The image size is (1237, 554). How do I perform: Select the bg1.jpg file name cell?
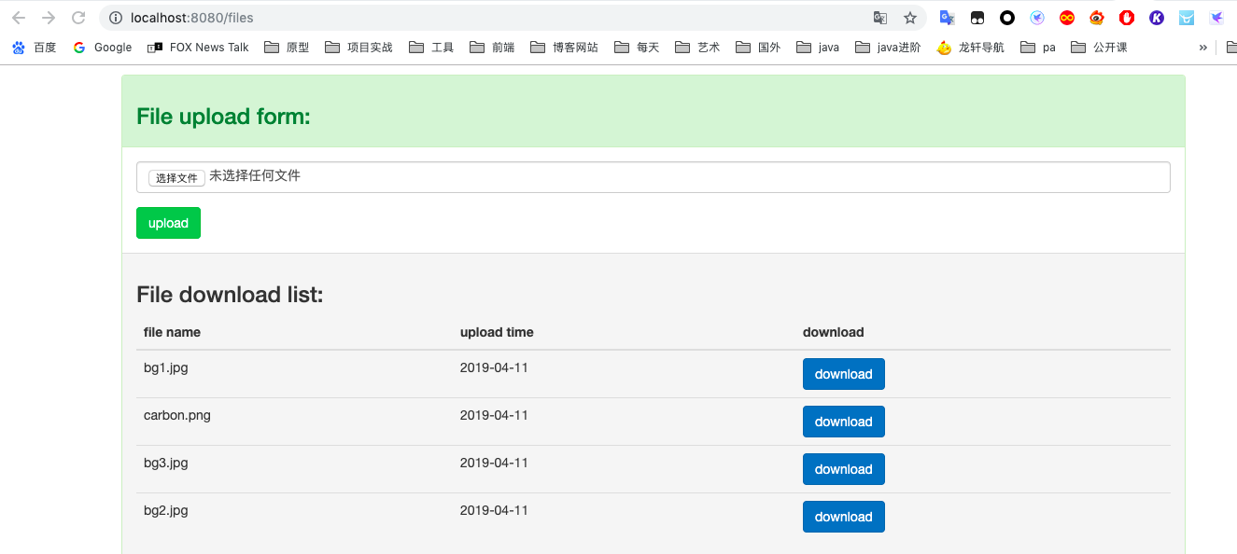[166, 367]
